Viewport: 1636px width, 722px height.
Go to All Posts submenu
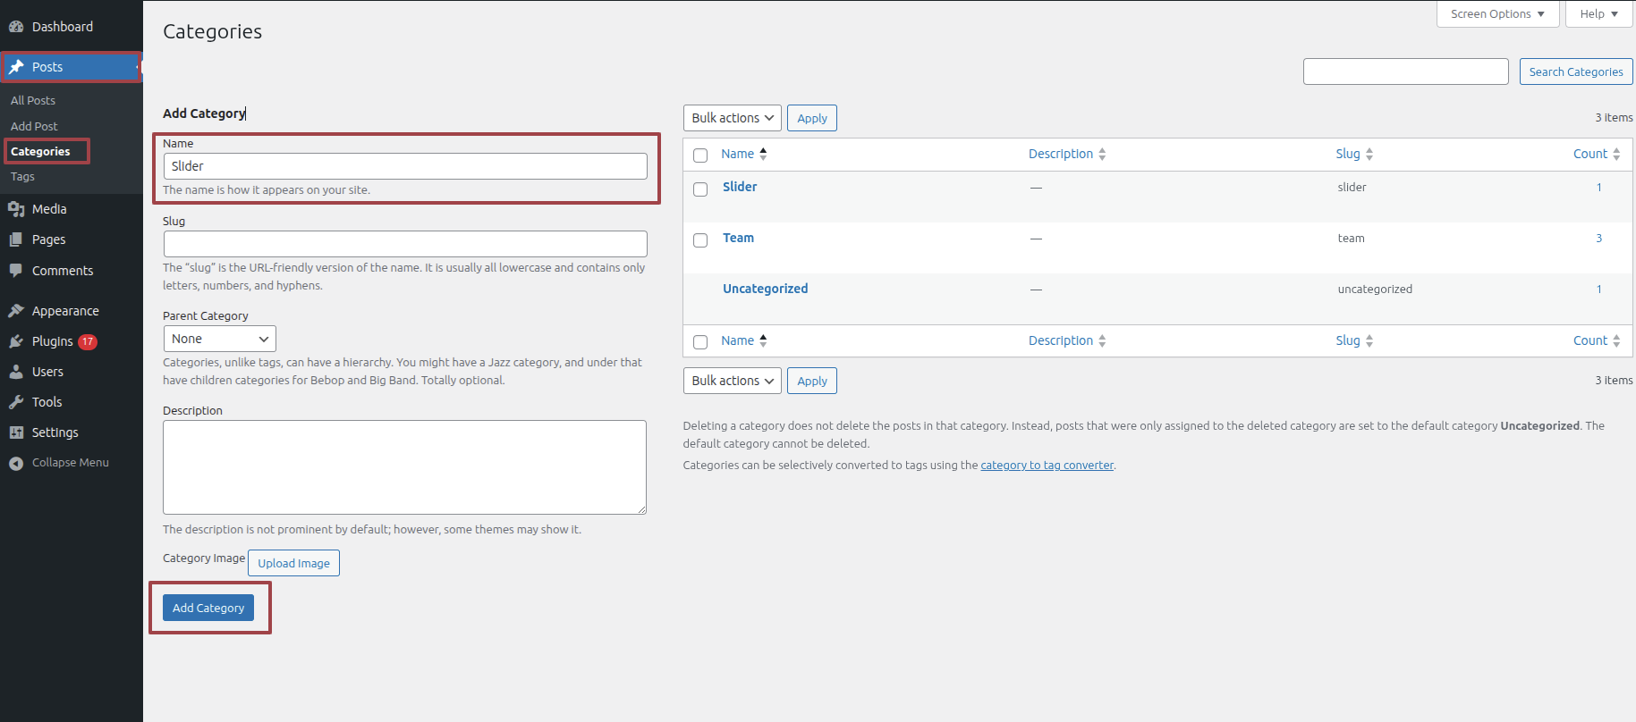point(33,100)
